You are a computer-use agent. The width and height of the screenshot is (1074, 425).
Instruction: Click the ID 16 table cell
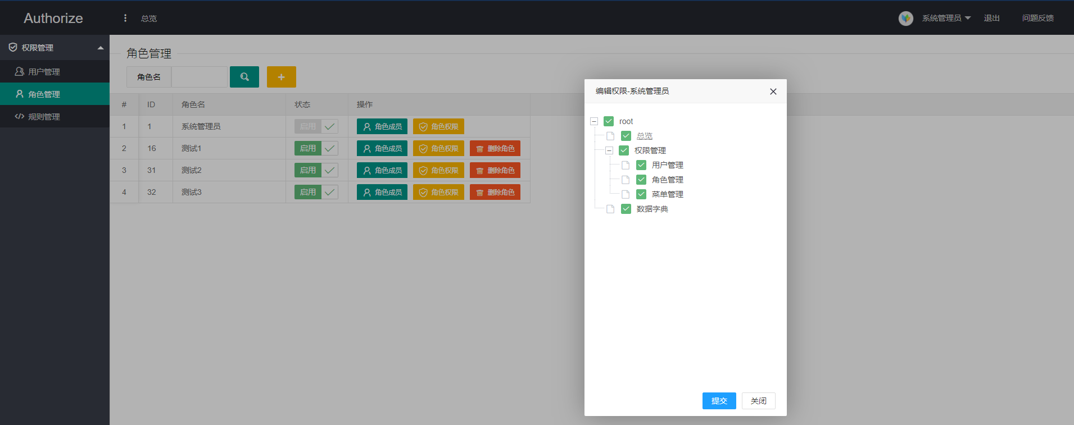point(156,148)
